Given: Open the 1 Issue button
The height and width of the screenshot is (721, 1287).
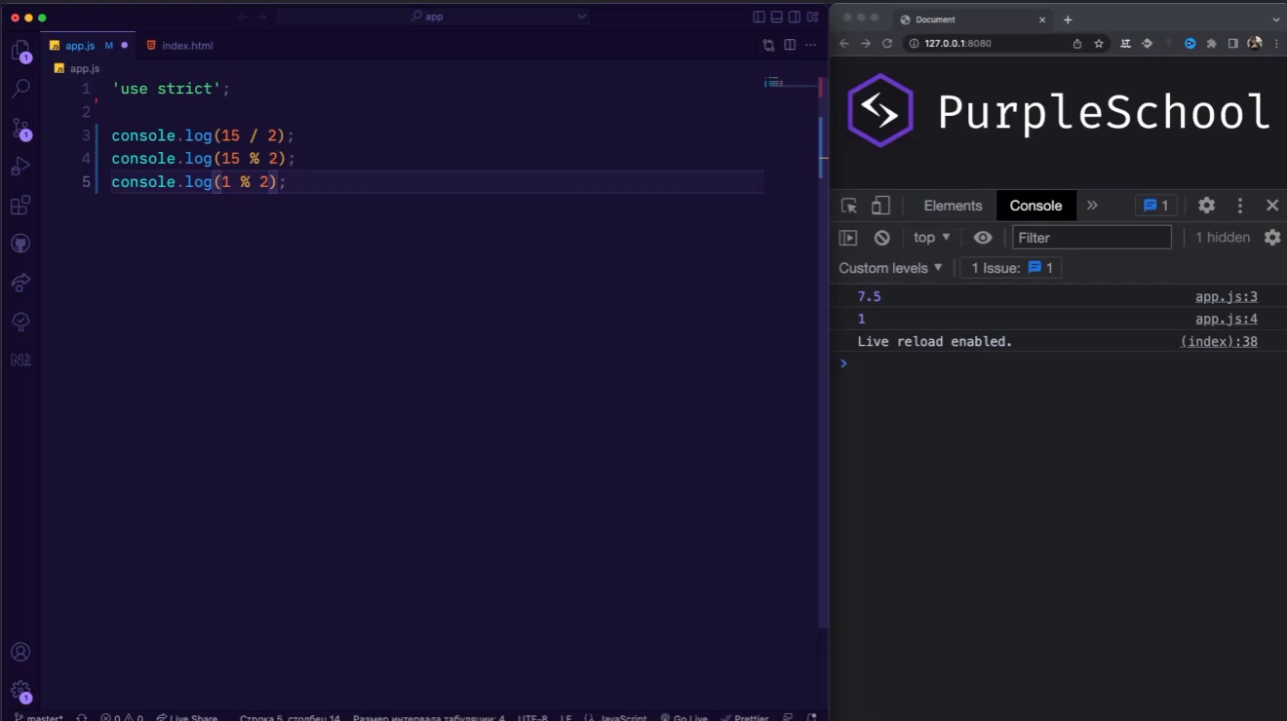Looking at the screenshot, I should 1011,268.
